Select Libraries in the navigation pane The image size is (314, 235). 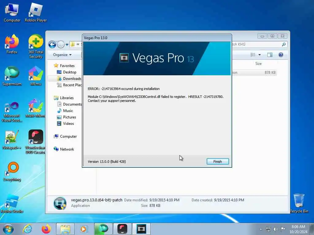click(64, 98)
